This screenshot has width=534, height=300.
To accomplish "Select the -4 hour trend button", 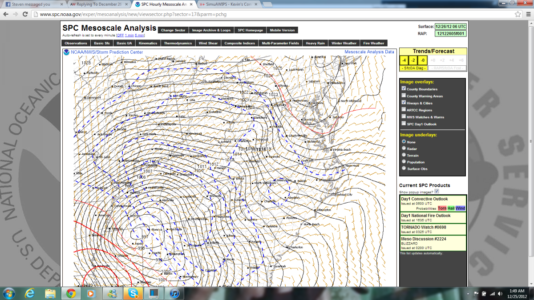I will click(404, 60).
